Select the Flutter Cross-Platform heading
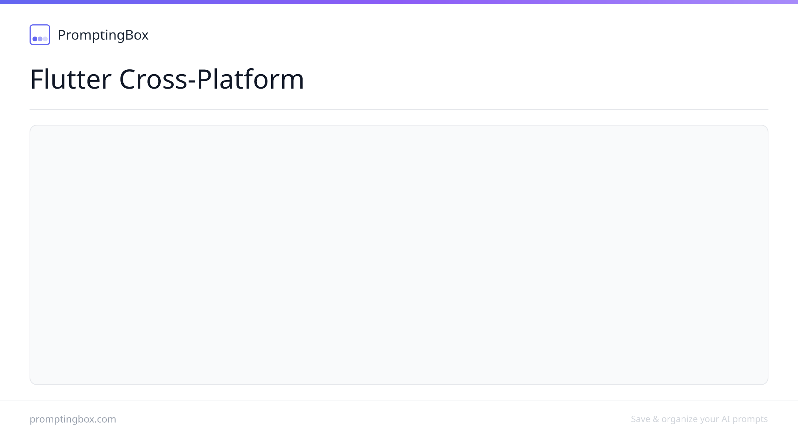798x443 pixels. [167, 79]
